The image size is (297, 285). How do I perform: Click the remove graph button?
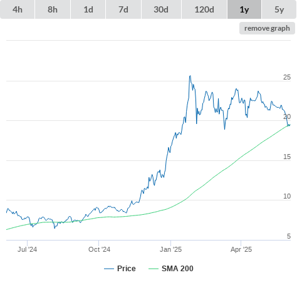tap(267, 28)
